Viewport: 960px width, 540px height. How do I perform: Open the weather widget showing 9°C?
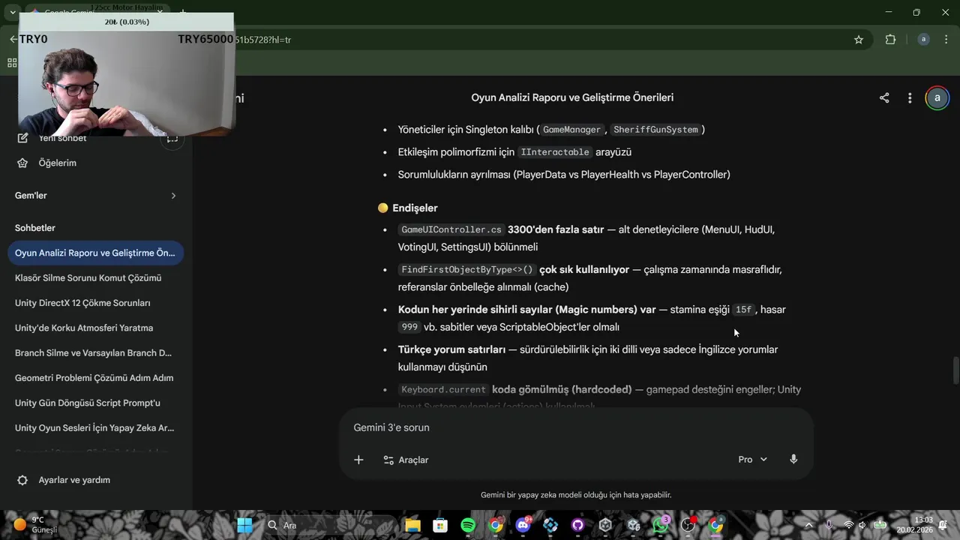[x=36, y=525]
